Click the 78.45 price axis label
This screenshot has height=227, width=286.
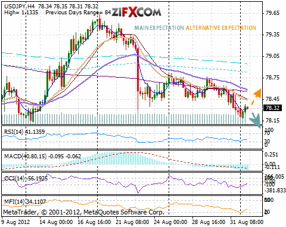coord(272,99)
